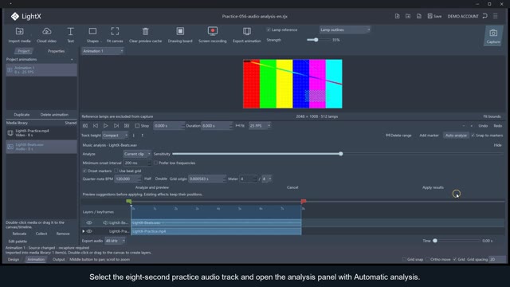
Task: Open Export audio 48 kHz dropdown
Action: point(115,241)
